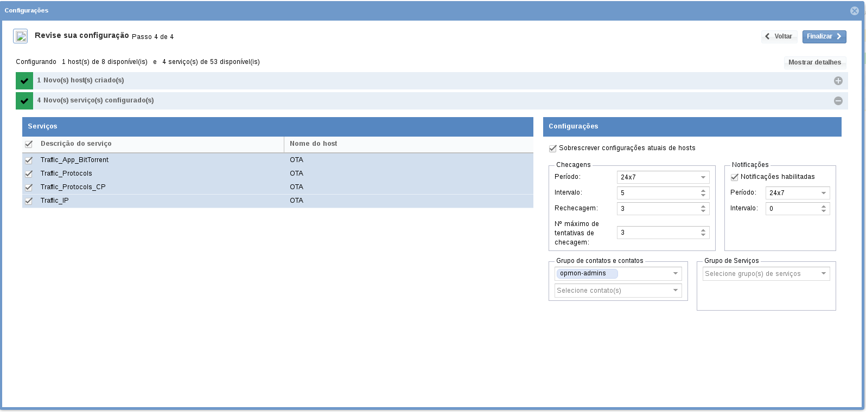Click green checkmark beside services configured row
The image size is (866, 412).
click(24, 101)
